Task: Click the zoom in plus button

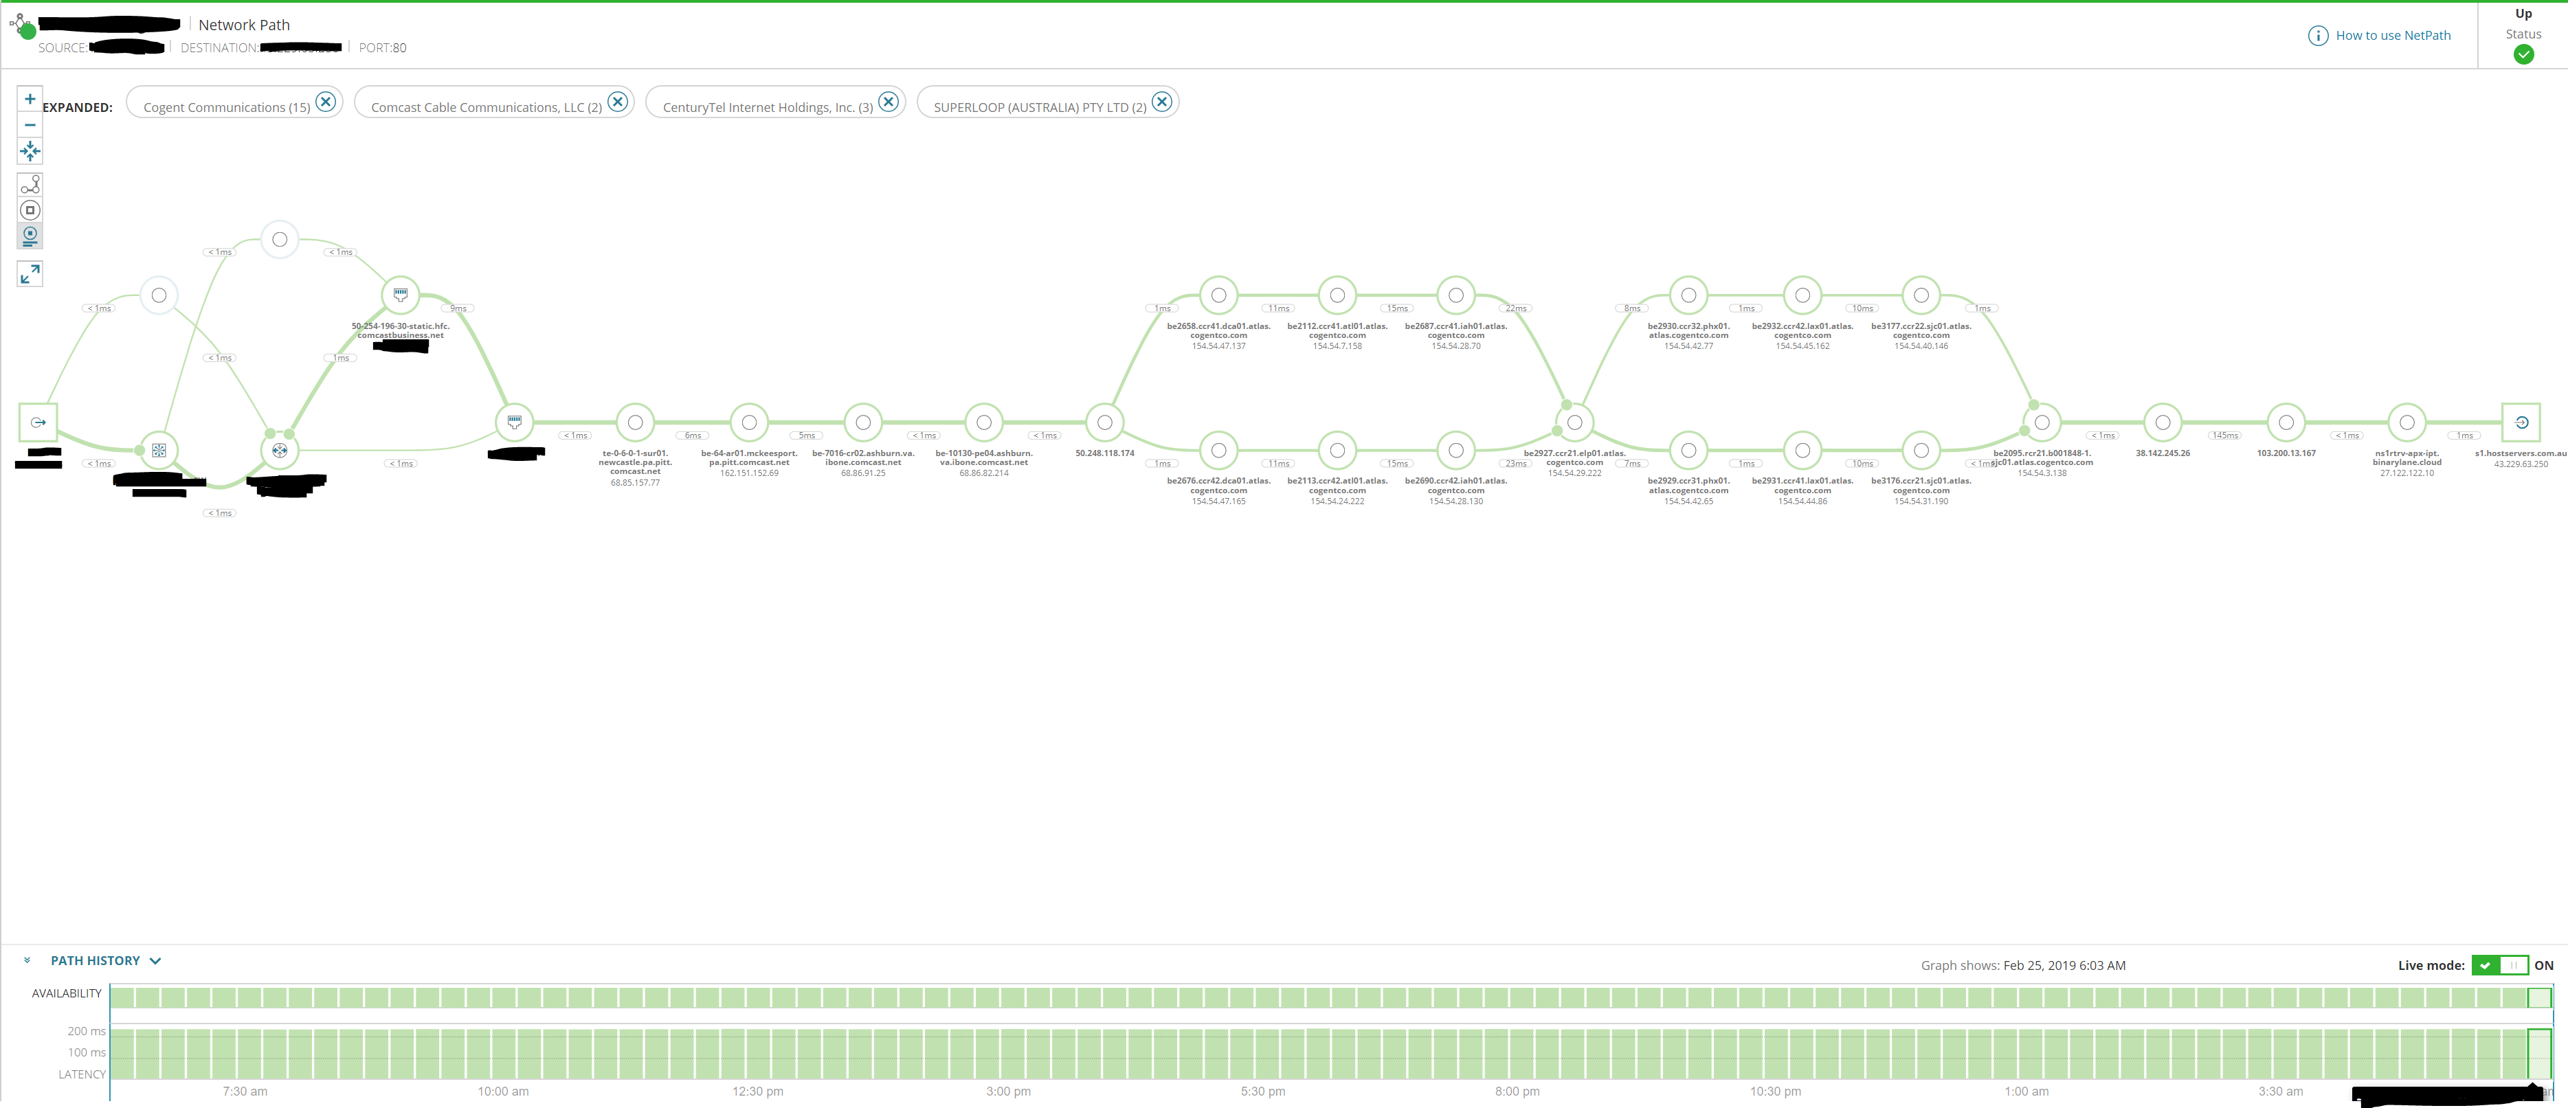Action: click(x=30, y=99)
